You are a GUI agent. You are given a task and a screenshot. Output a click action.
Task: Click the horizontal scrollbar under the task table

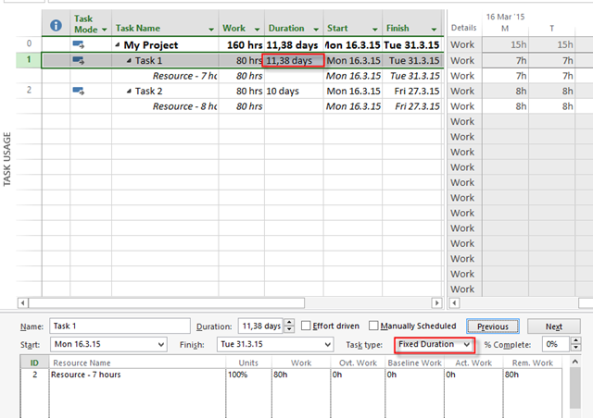(232, 302)
